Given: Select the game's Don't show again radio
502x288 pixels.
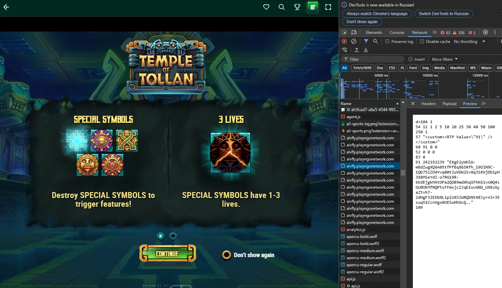Looking at the screenshot, I should tap(227, 255).
